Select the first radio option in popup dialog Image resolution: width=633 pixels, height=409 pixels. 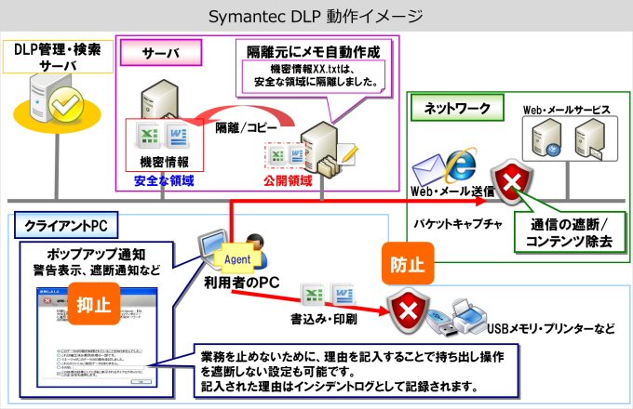[x=59, y=351]
